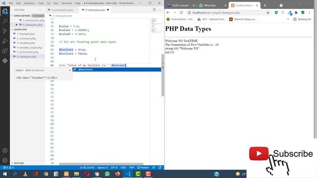Show errors and warnings in the status bar

[x=8, y=168]
